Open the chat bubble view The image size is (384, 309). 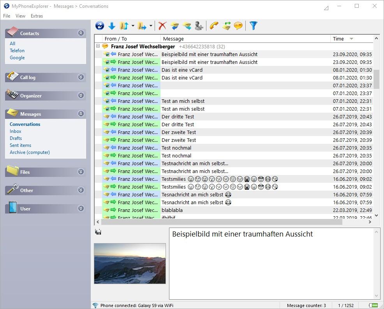tap(238, 26)
